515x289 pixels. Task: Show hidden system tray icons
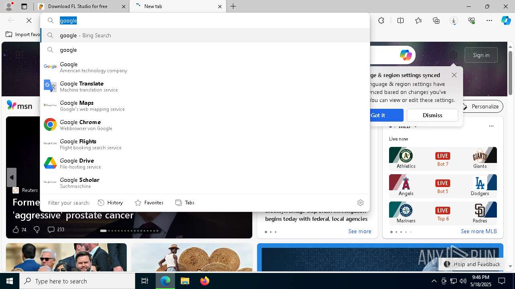click(x=434, y=281)
